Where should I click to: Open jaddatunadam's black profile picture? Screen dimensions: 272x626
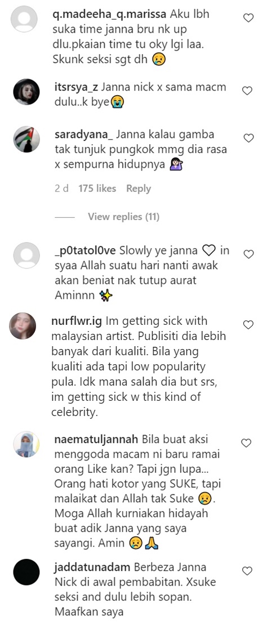click(x=26, y=572)
